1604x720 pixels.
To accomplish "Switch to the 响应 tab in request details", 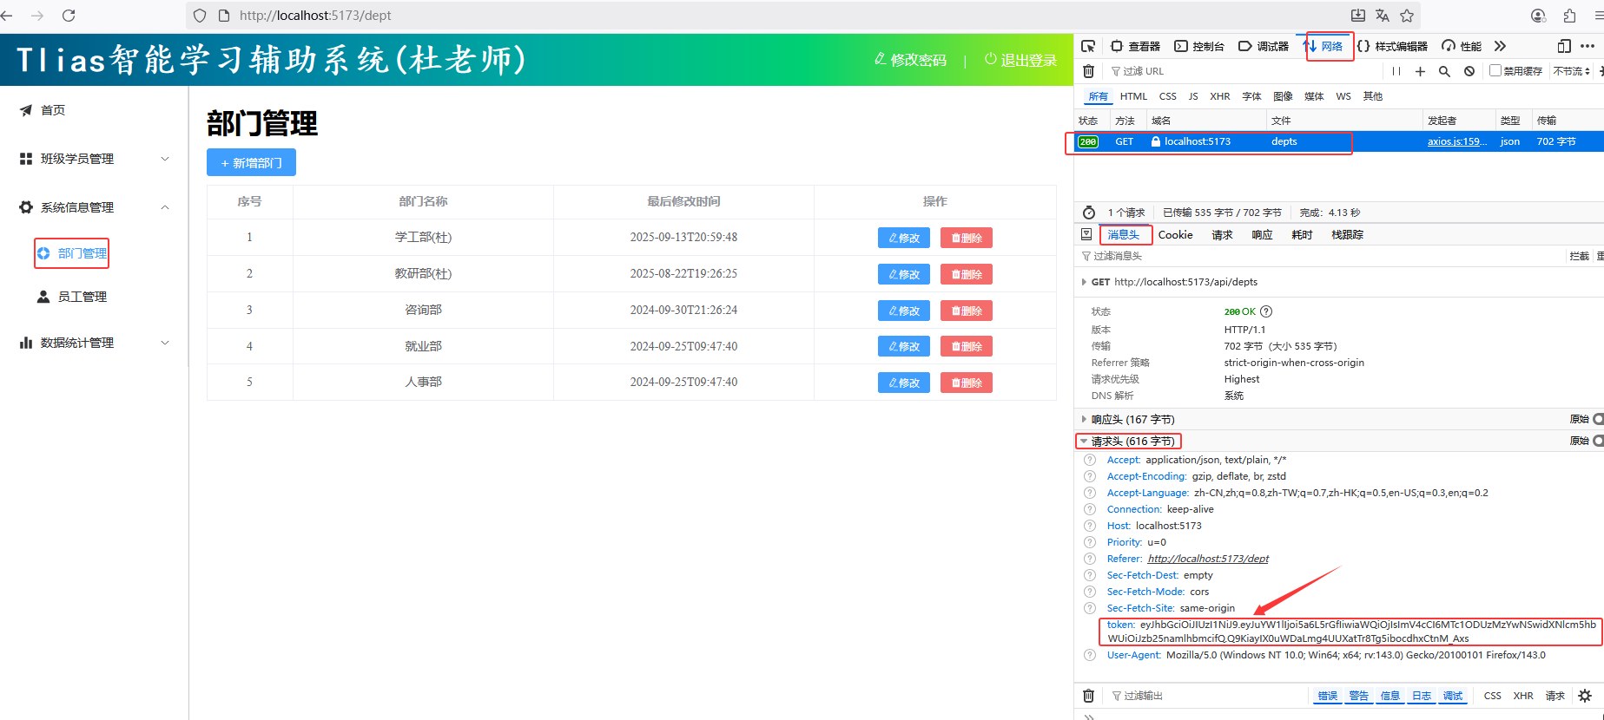I will pyautogui.click(x=1262, y=235).
